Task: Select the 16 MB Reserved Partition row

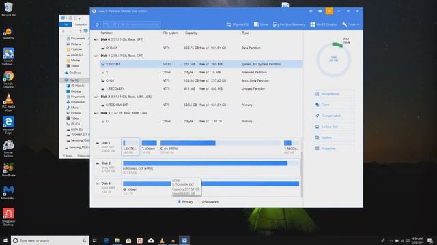Action: tap(201, 72)
